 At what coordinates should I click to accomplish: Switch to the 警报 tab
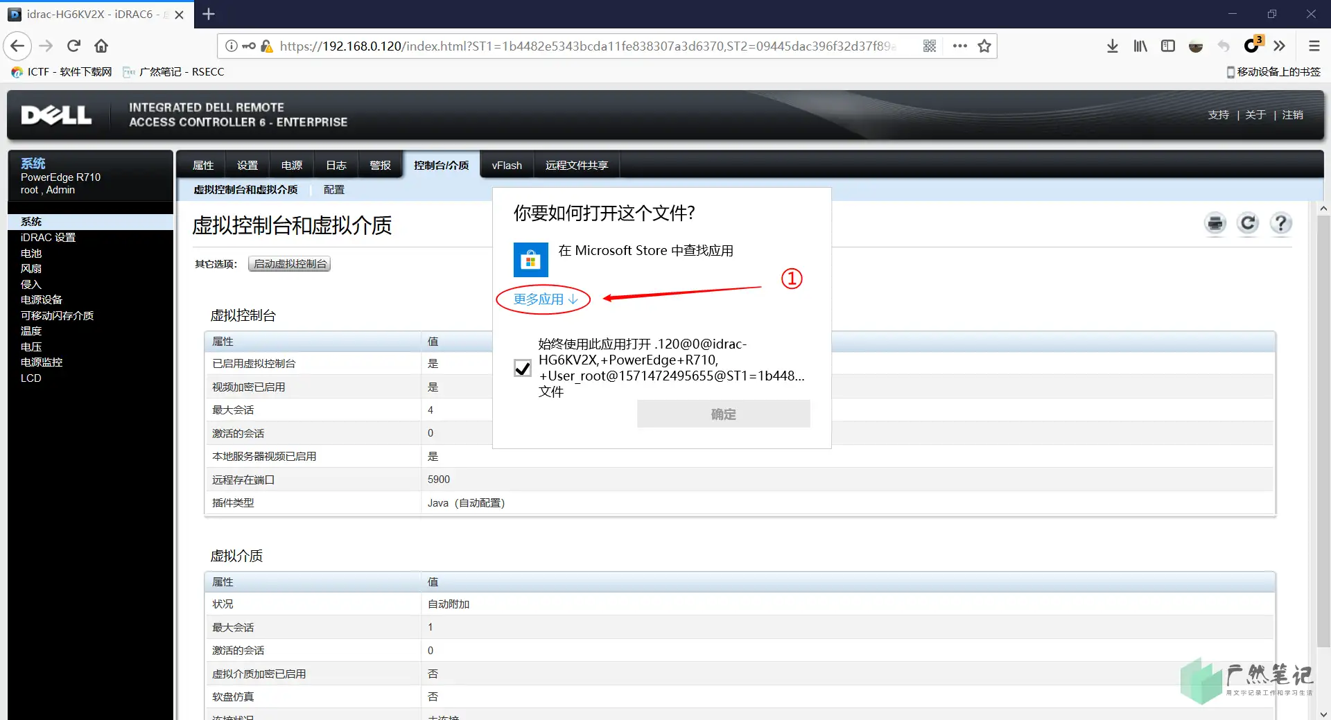381,165
